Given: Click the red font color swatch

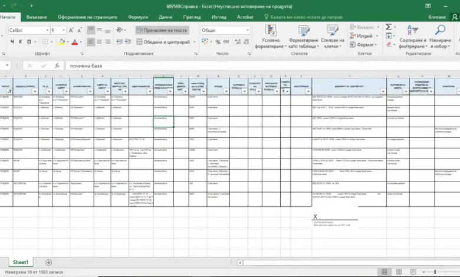Looking at the screenshot, I should [x=75, y=42].
